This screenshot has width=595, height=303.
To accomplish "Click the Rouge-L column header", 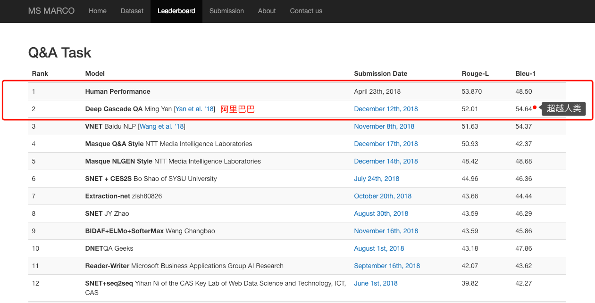I will [475, 74].
